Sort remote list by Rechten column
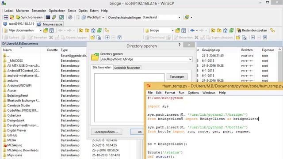Image resolution: width=283 pixels, height=159 pixels. pos(247,50)
